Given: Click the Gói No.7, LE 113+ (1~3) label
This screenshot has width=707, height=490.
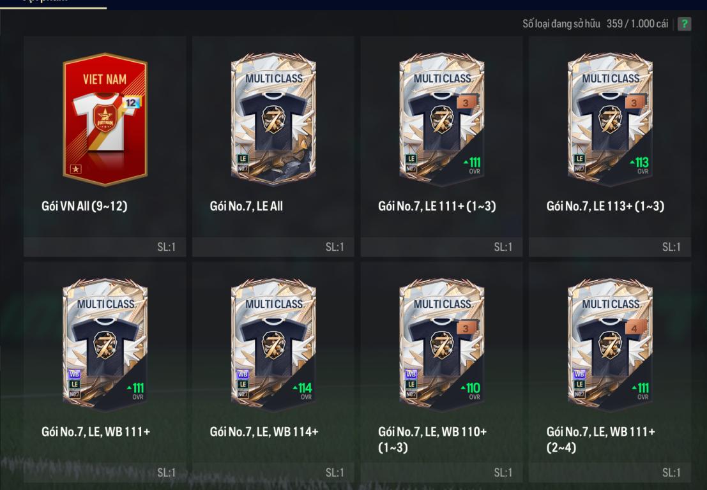Looking at the screenshot, I should pyautogui.click(x=605, y=206).
